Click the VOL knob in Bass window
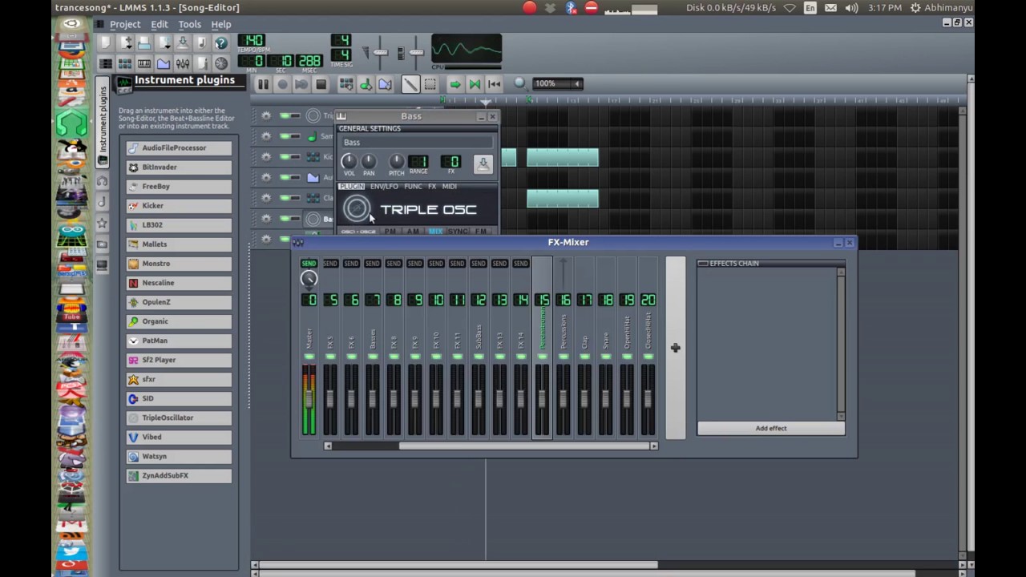This screenshot has height=577, width=1026. tap(349, 162)
